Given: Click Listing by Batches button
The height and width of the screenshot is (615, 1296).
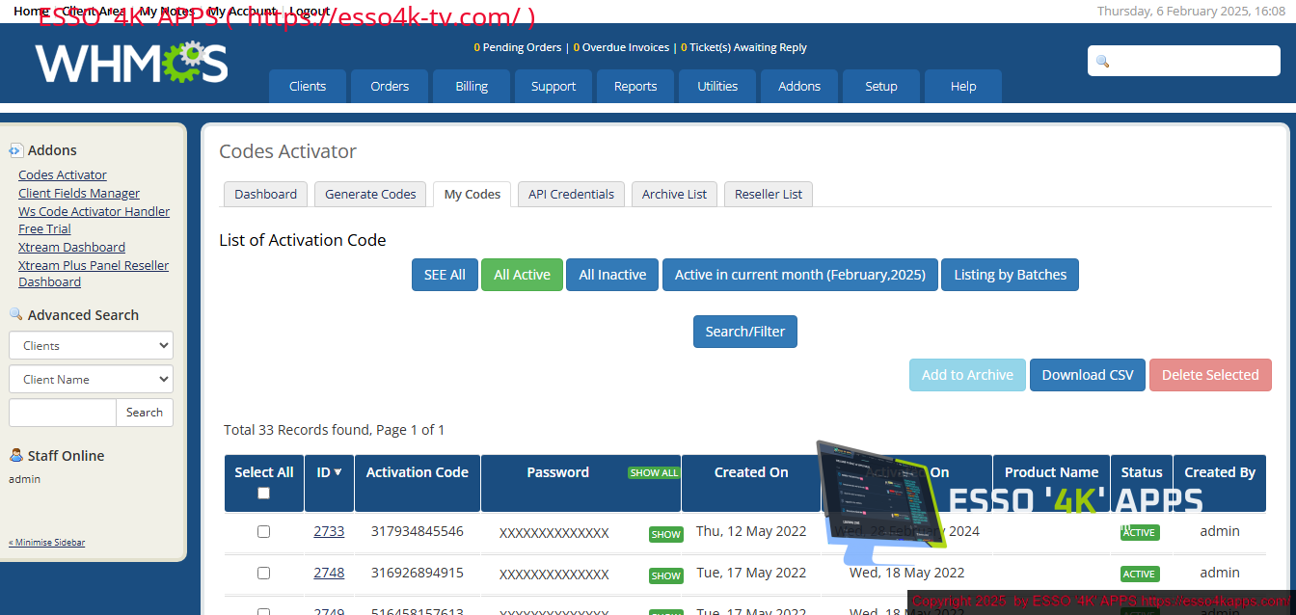Looking at the screenshot, I should (1010, 275).
